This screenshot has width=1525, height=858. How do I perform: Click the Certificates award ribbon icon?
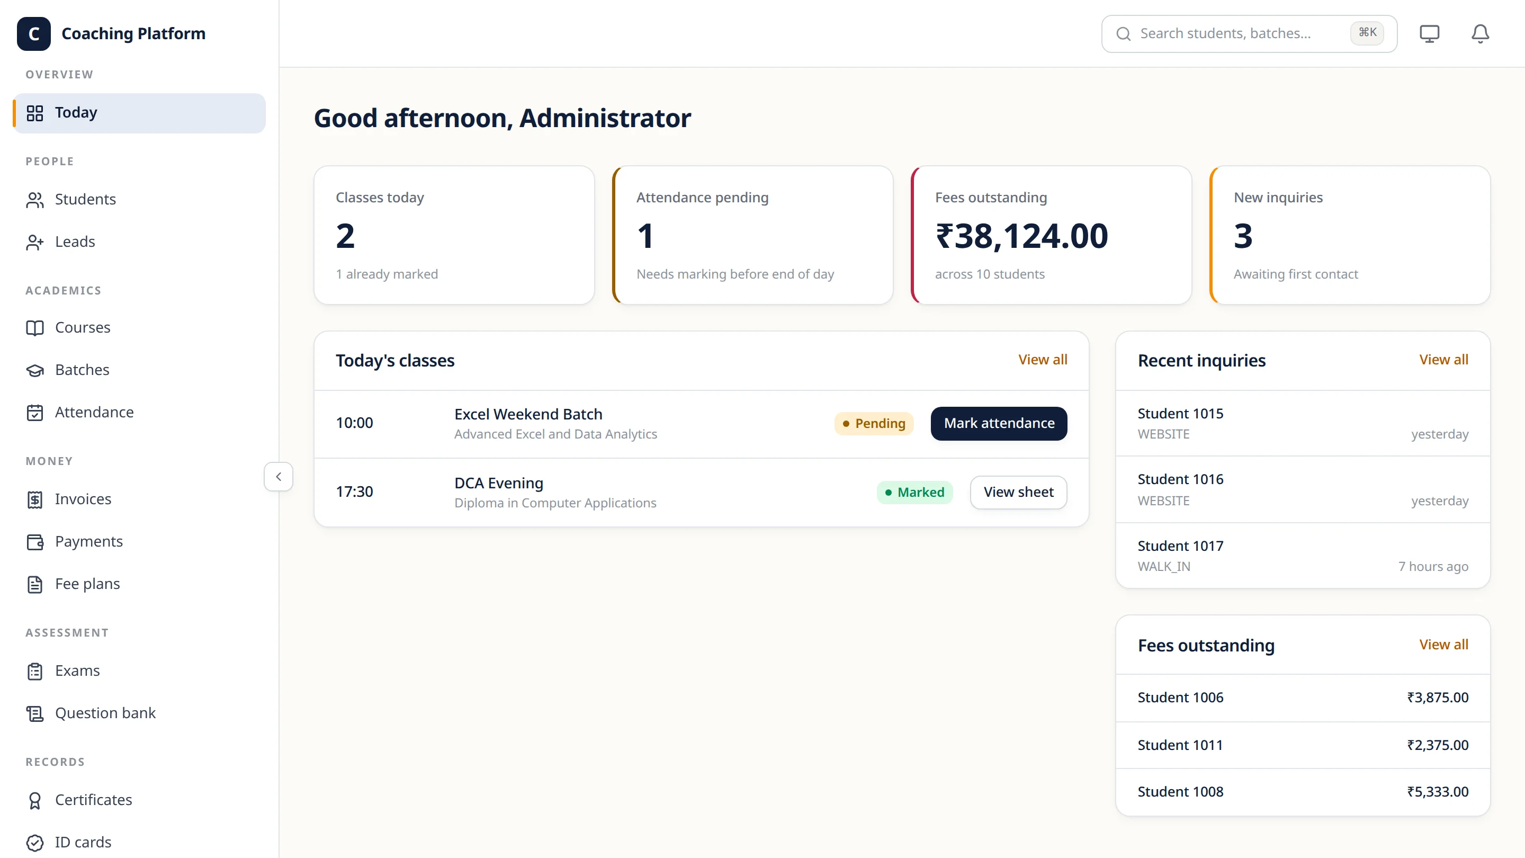[x=35, y=801]
